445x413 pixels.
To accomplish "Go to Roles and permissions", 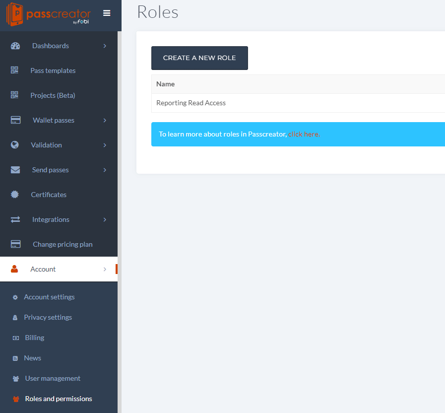I will (x=59, y=399).
